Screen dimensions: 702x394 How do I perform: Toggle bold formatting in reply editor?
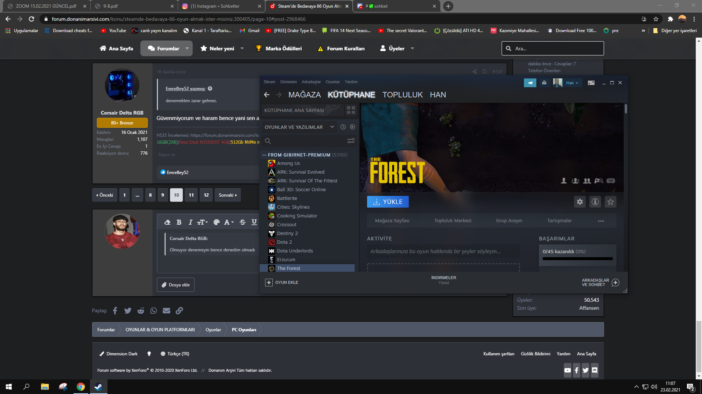pyautogui.click(x=179, y=222)
